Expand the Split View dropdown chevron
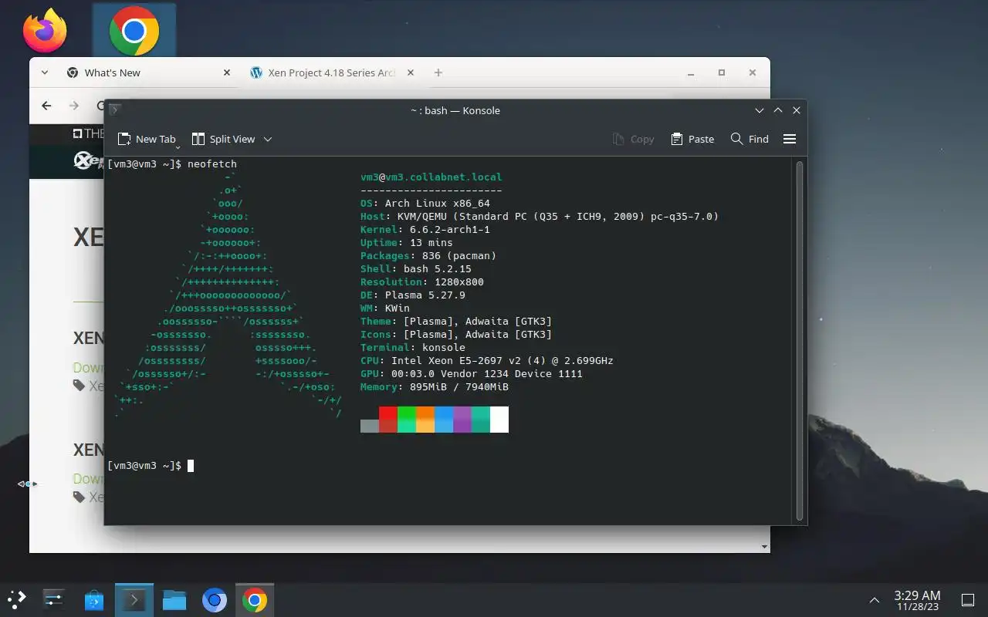The height and width of the screenshot is (617, 988). point(268,139)
